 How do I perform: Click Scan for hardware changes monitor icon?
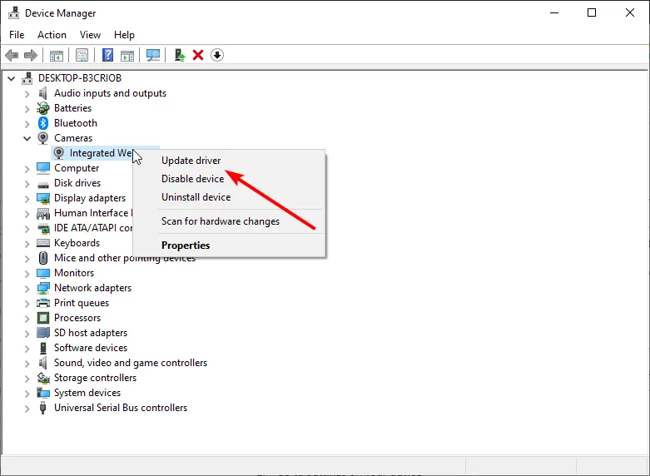[152, 55]
